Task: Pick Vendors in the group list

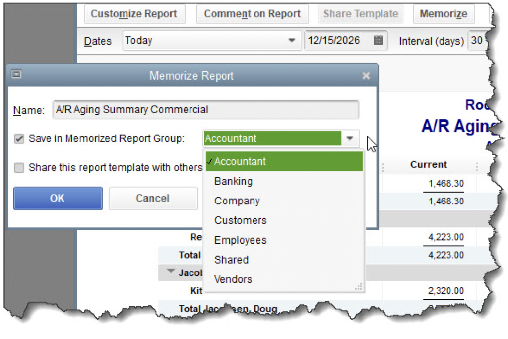Action: pyautogui.click(x=233, y=279)
